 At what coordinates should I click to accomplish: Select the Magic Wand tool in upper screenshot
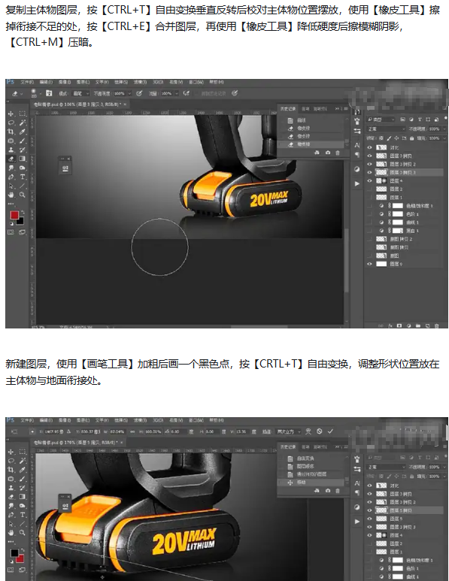(23, 123)
